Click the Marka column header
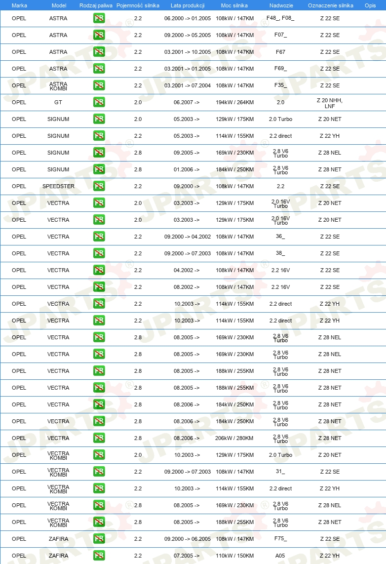This screenshot has width=386, height=564. click(x=19, y=5)
